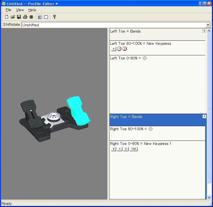Expand the Left Toe Bands arrow menu

(x=204, y=31)
